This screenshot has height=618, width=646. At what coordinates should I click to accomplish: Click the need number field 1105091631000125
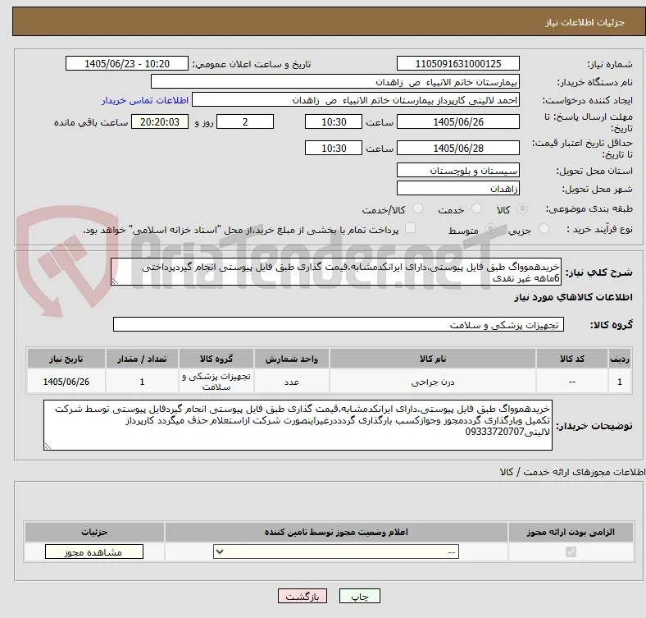click(x=457, y=63)
